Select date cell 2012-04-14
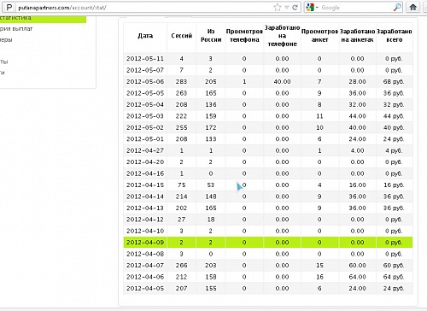 [145, 197]
